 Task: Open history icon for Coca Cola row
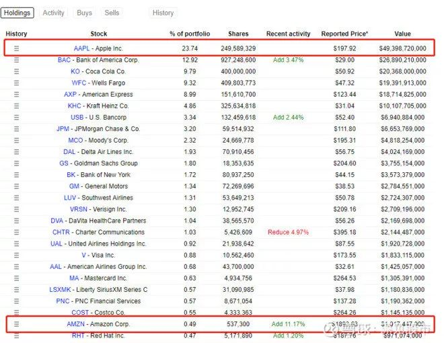tap(16, 71)
